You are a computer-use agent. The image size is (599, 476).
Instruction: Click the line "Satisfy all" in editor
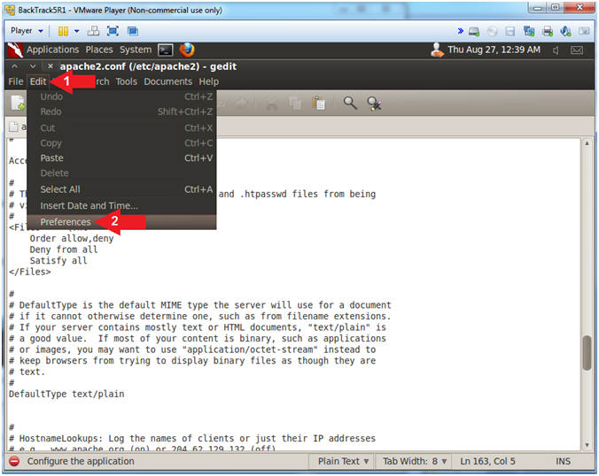[58, 261]
